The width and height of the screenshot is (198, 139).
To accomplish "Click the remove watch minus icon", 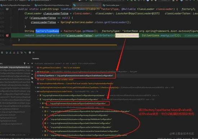I will pos(32,67).
